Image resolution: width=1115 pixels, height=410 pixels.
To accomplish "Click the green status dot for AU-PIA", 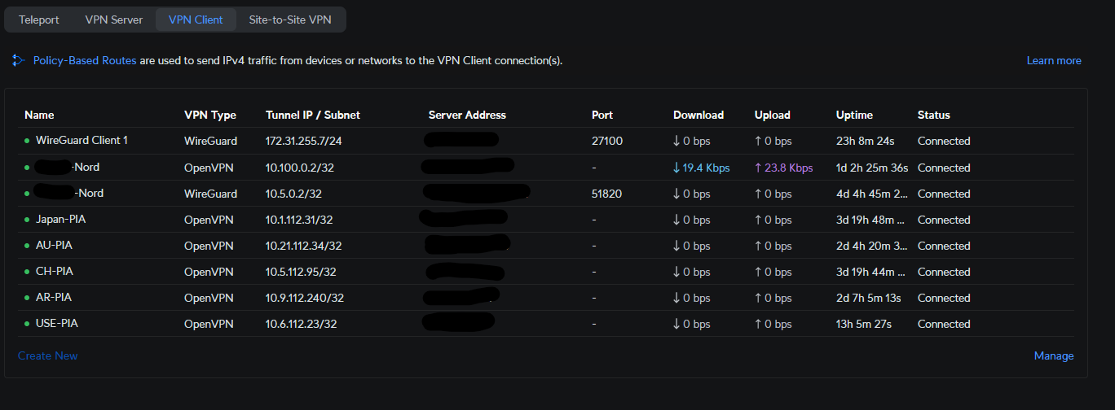I will [x=27, y=246].
